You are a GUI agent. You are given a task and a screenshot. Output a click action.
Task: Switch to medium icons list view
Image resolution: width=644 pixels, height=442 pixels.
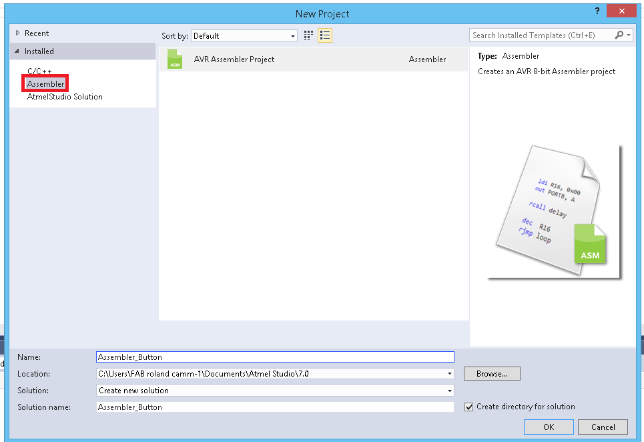(325, 36)
